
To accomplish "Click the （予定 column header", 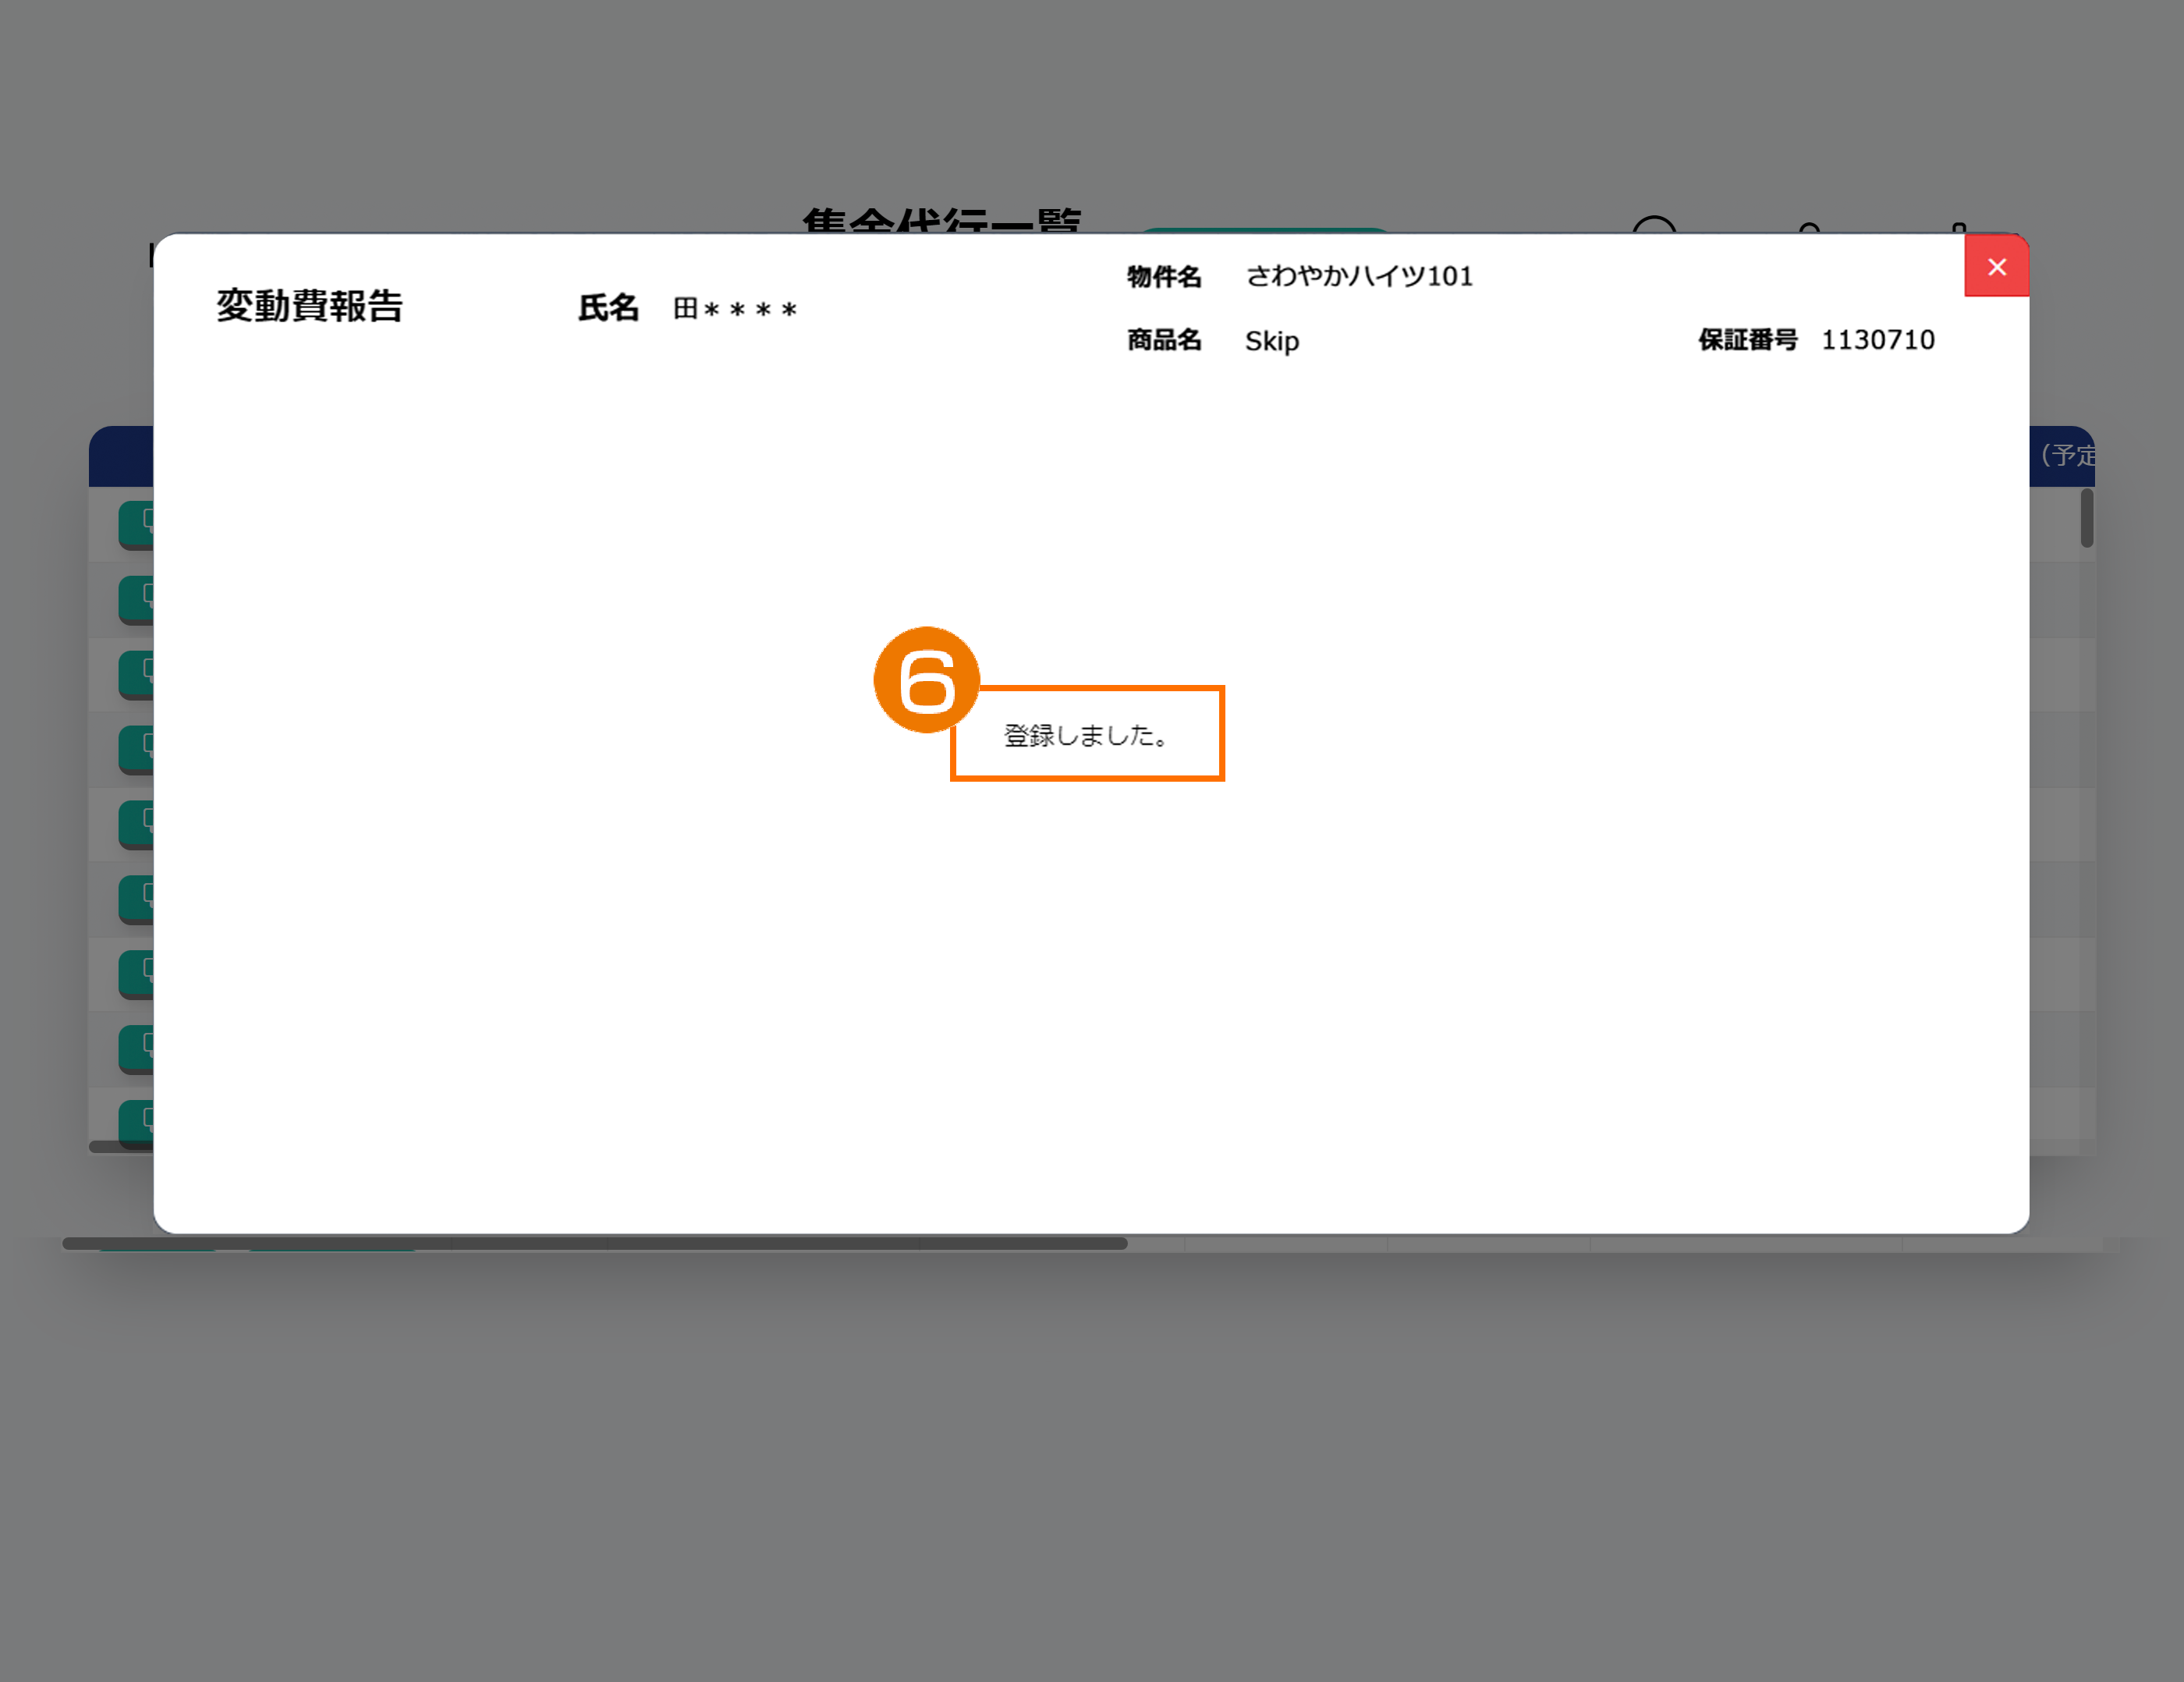I will [2066, 456].
